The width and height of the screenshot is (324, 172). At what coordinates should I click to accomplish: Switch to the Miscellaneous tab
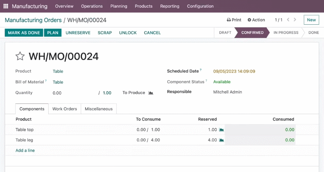[x=99, y=109]
